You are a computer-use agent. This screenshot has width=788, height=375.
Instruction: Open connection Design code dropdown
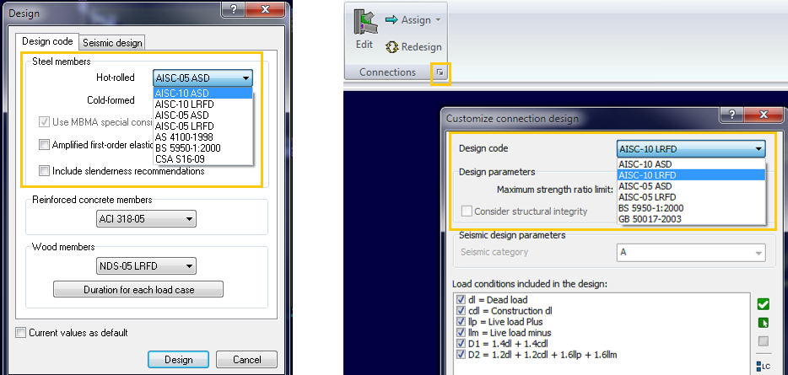691,148
